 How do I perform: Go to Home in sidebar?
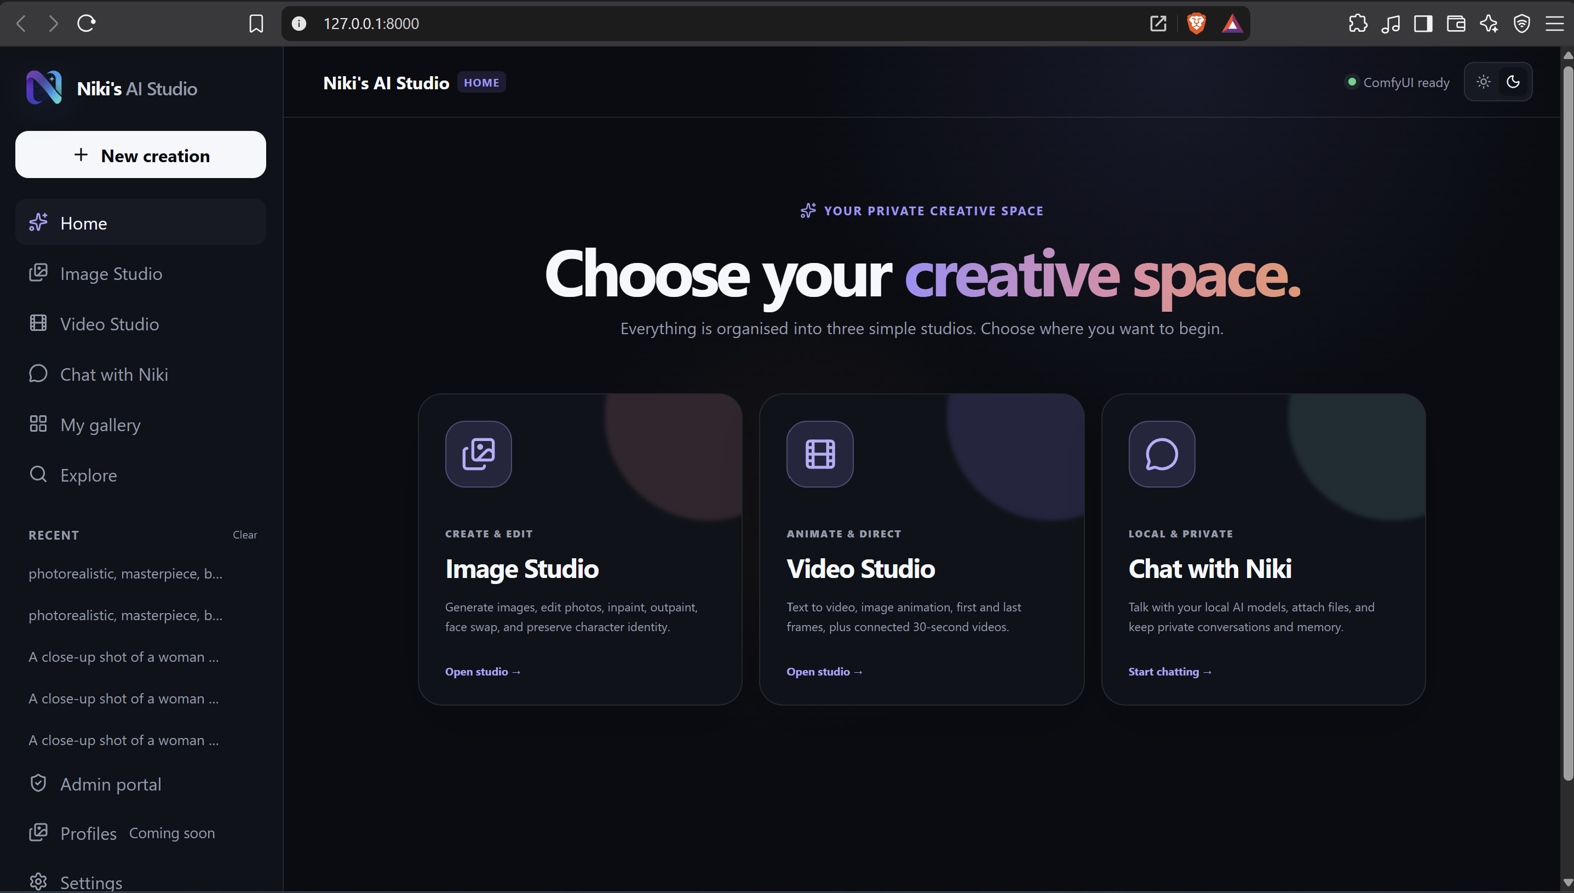(140, 222)
